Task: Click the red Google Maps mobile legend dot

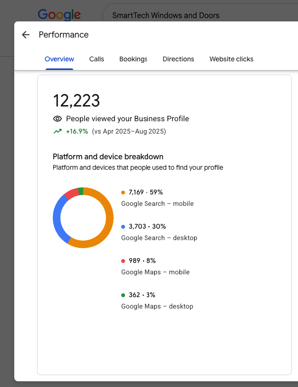Action: point(123,261)
